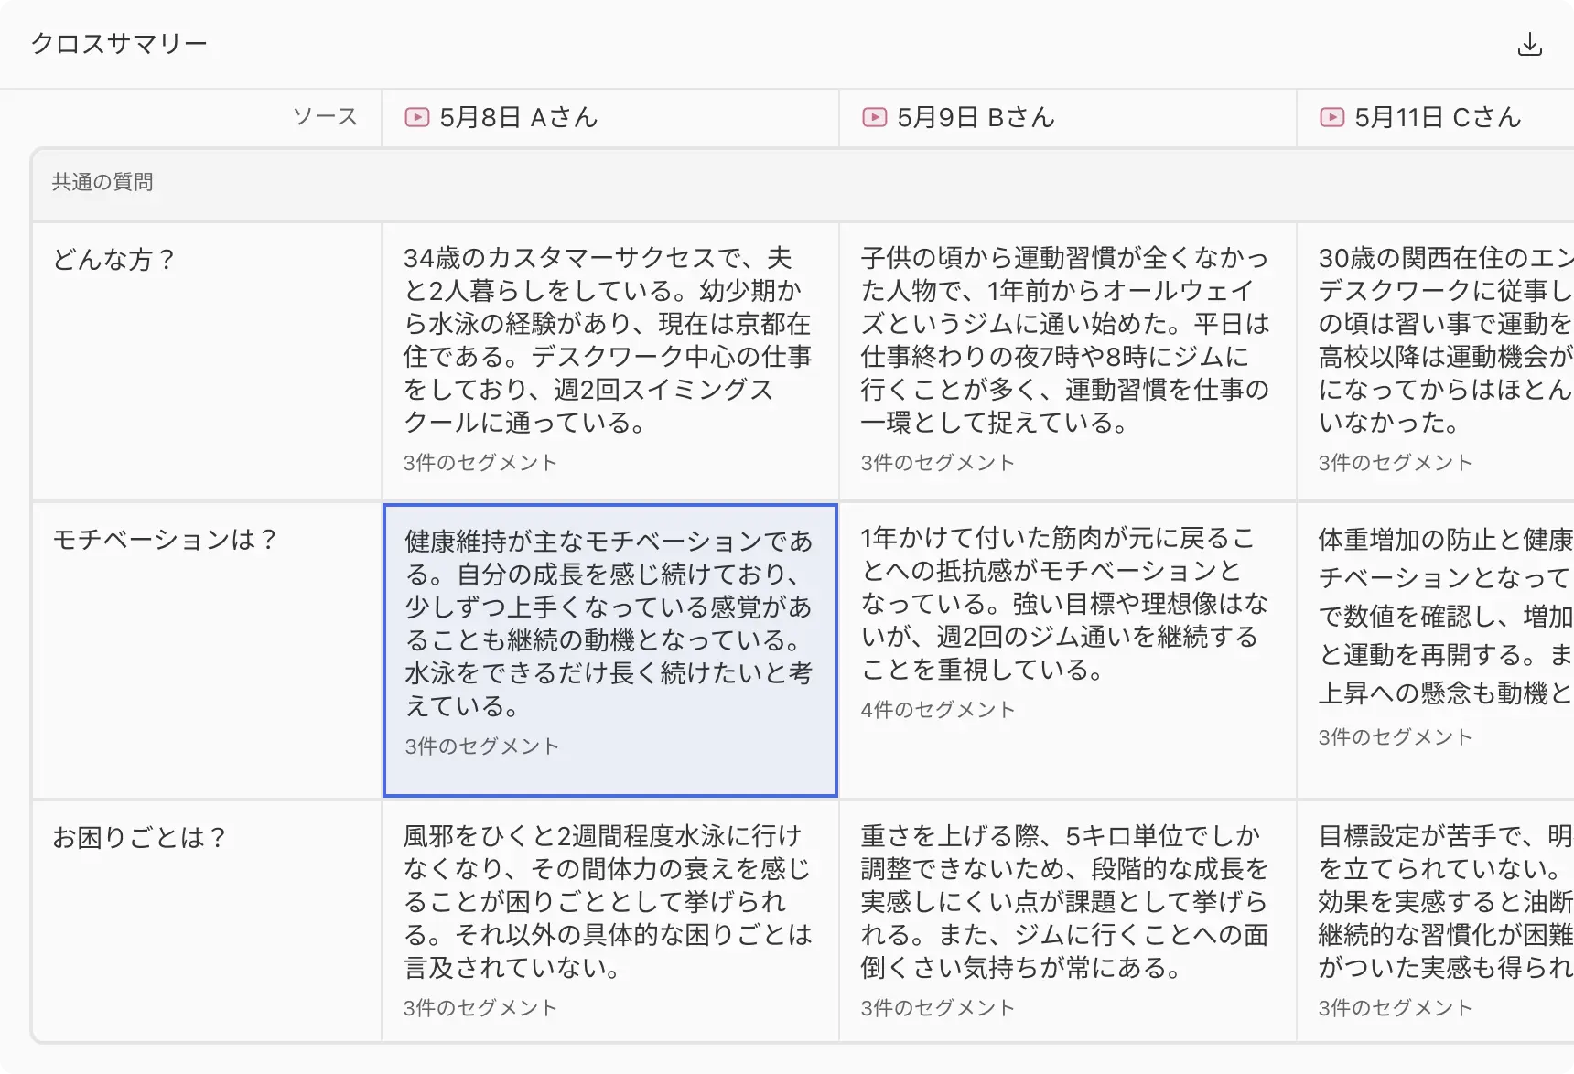
Task: Open the 5月8日 Aさん source header
Action: coord(518,117)
